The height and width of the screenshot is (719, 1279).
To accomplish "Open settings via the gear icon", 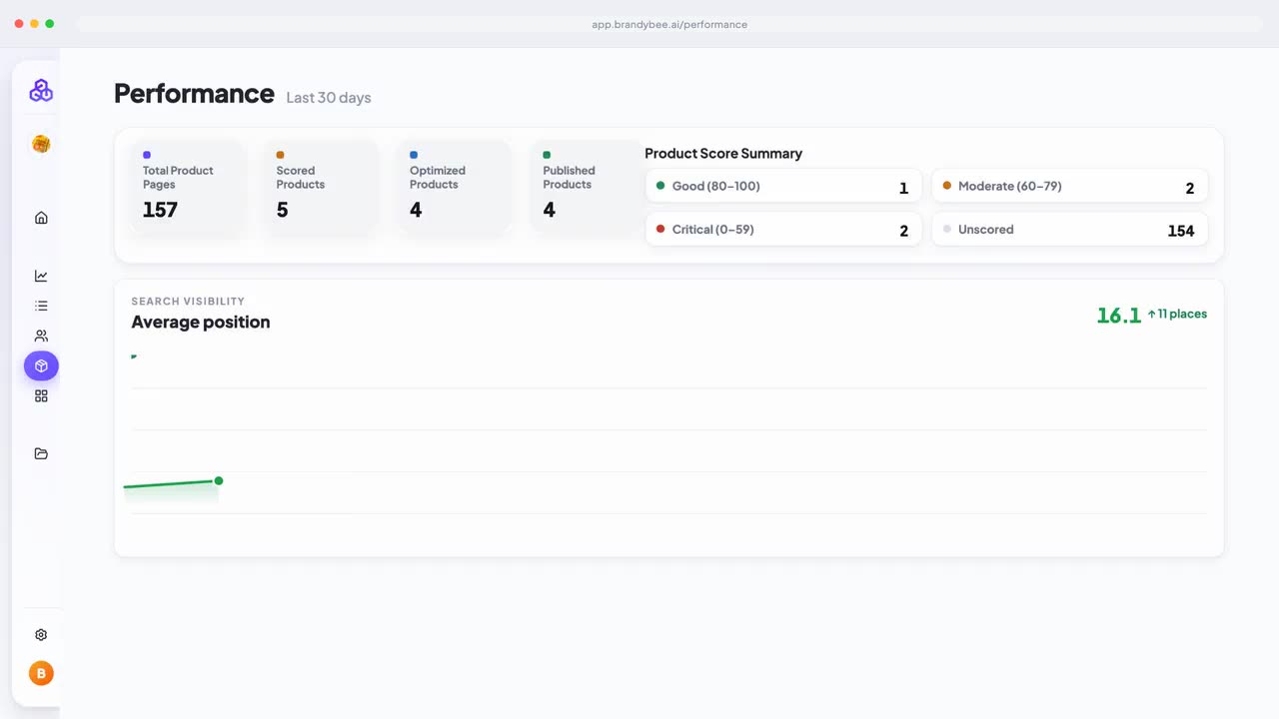I will 41,635.
